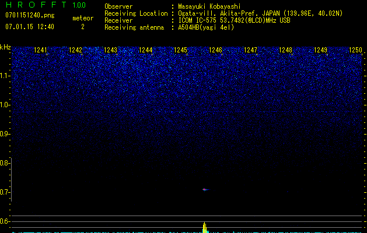Click the 1248 time marker

285,50
